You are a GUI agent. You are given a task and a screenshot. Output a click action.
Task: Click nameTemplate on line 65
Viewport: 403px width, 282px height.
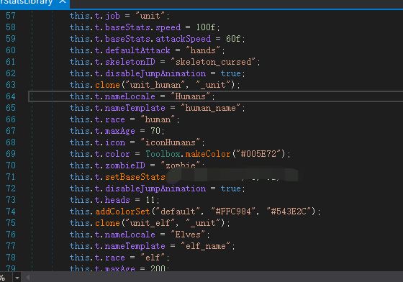(x=135, y=108)
